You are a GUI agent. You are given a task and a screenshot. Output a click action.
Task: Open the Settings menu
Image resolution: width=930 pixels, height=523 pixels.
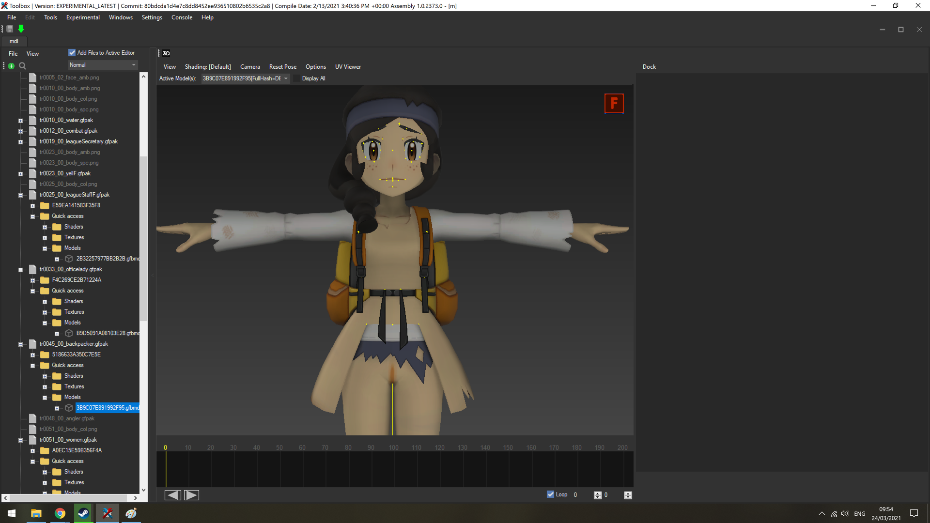point(152,17)
